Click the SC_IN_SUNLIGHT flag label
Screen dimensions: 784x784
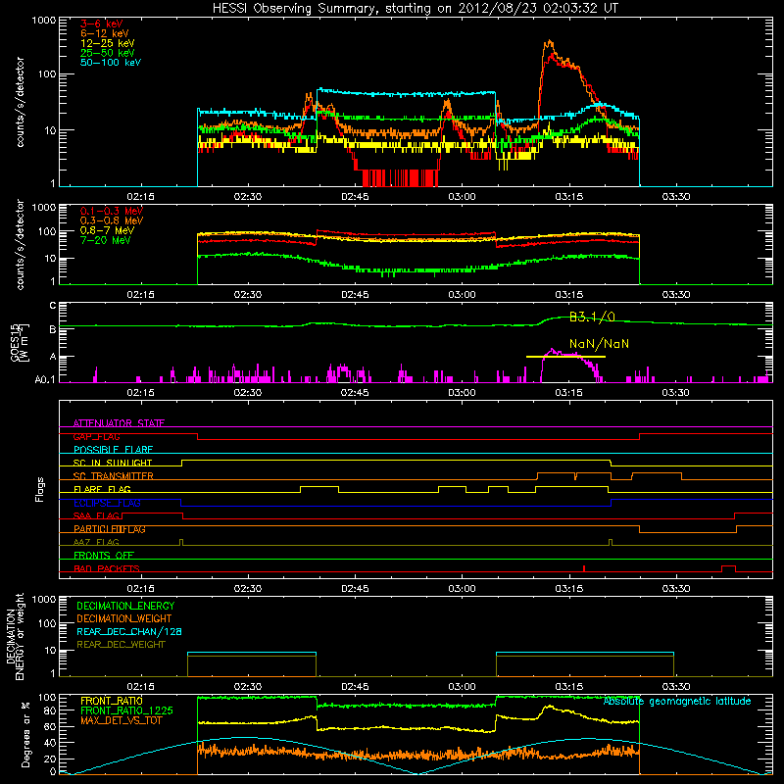pos(113,463)
